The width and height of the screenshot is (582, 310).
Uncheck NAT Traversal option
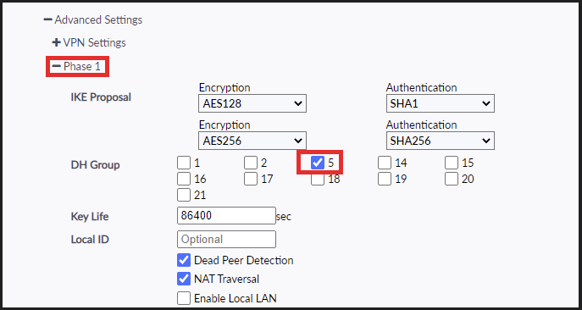click(x=184, y=279)
